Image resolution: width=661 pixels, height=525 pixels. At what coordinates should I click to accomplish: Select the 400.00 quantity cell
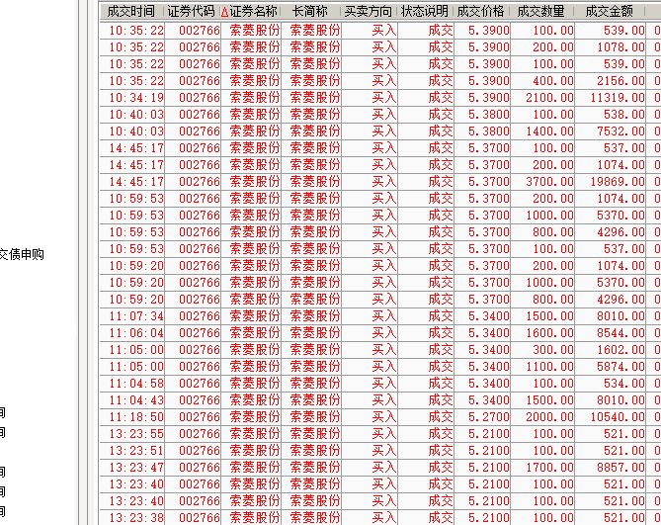542,81
